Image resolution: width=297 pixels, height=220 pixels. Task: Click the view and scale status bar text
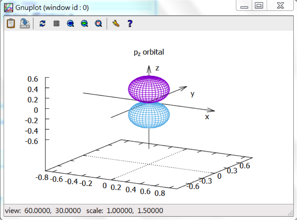coord(84,210)
